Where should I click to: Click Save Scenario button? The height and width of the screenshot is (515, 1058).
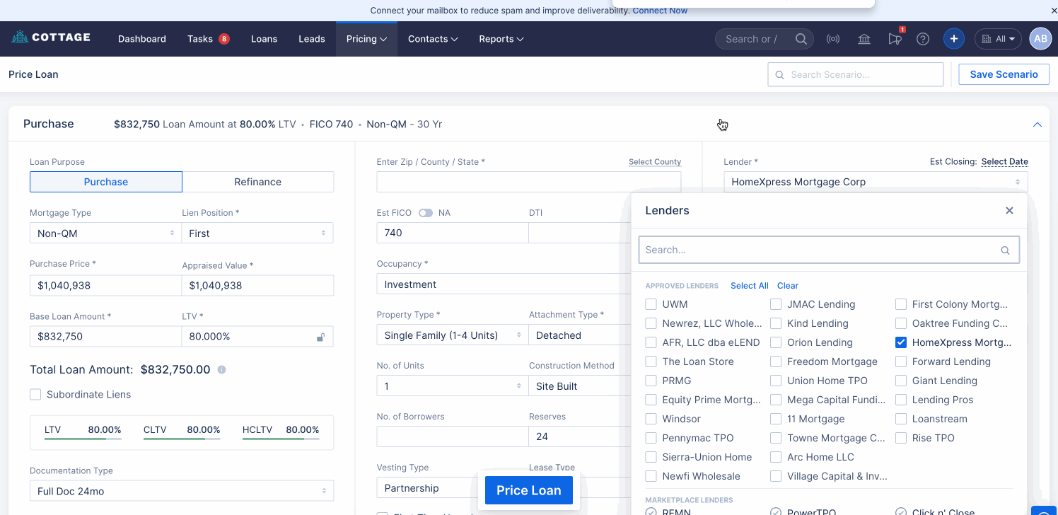click(x=1004, y=74)
